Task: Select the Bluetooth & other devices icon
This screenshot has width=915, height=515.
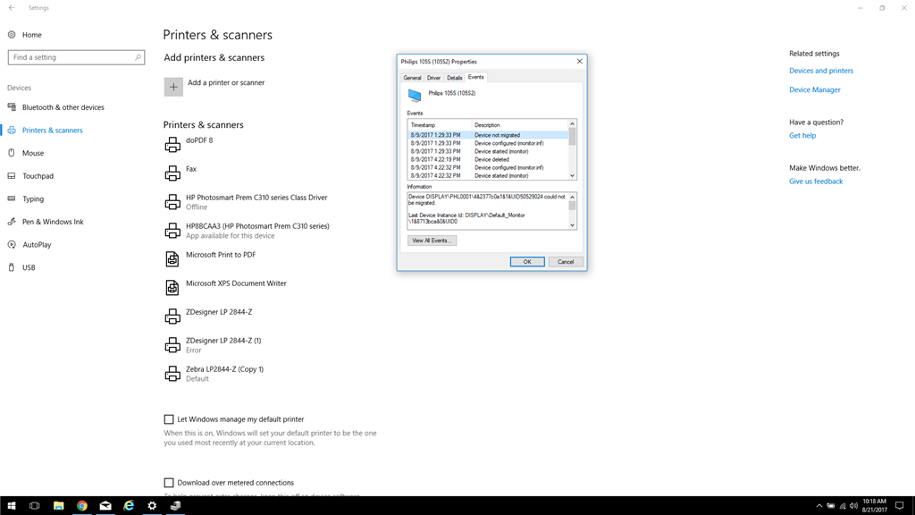Action: [12, 107]
